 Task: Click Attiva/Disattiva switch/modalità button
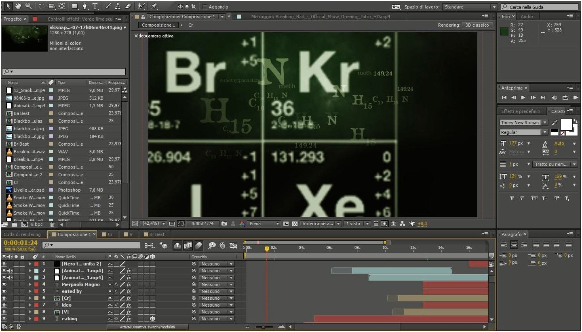click(x=148, y=327)
